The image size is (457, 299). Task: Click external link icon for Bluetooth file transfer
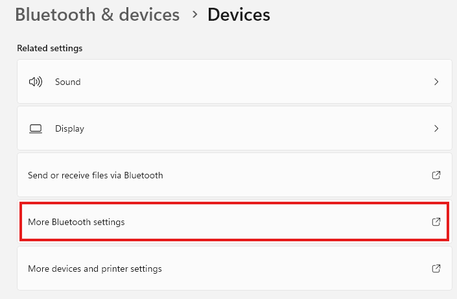tap(436, 175)
